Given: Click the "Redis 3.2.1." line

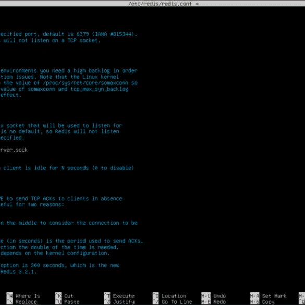Looking at the screenshot, I should click(18, 272).
